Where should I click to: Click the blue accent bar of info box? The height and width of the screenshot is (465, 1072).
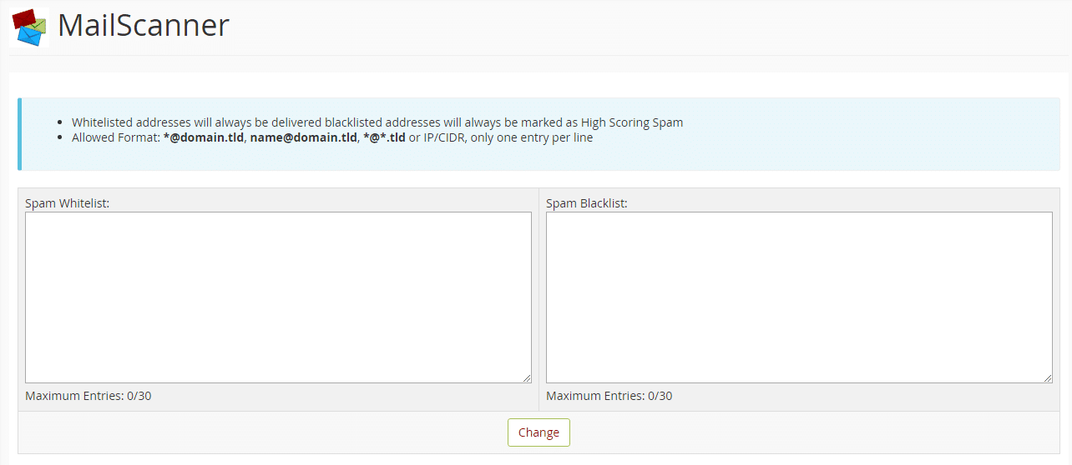[x=19, y=134]
